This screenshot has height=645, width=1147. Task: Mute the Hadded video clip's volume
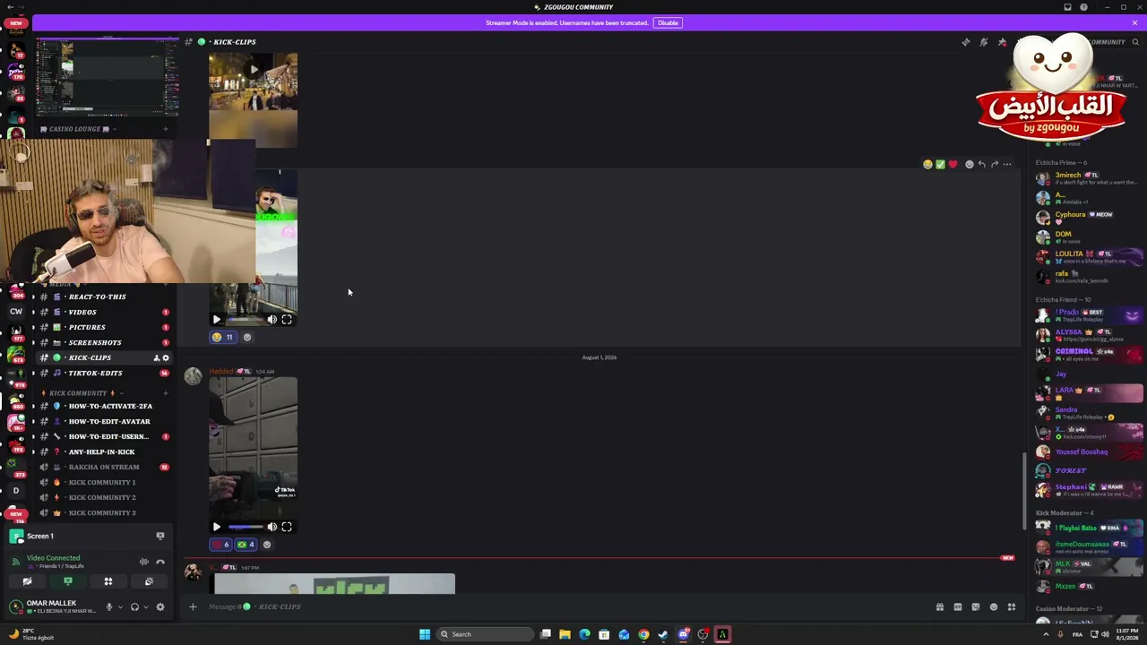pos(272,527)
